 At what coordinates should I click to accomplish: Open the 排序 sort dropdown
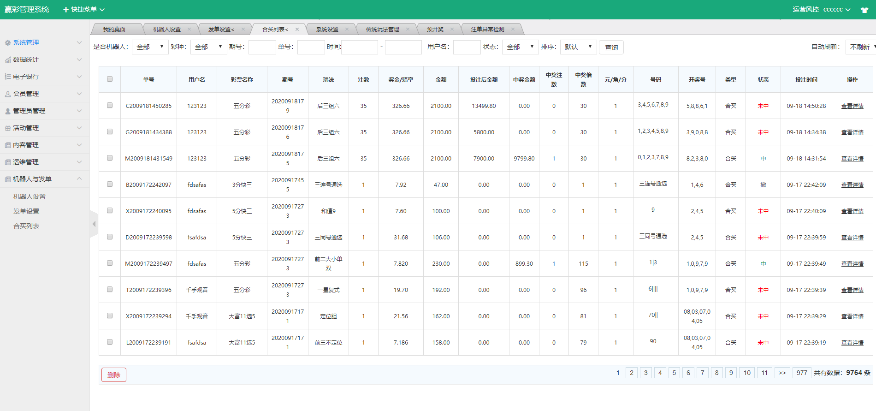[x=578, y=47]
